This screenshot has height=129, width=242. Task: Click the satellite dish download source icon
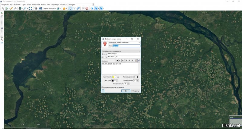[36, 8]
